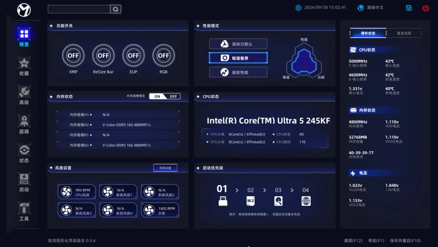Switch to the 基本信息 tab
The image size is (438, 247).
404,33
